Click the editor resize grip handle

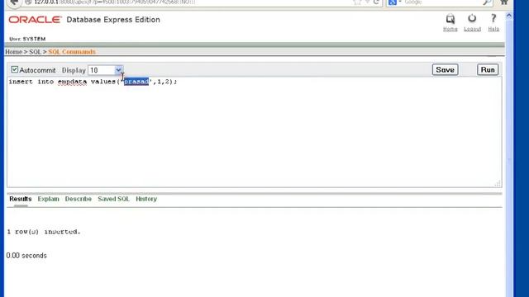498,183
